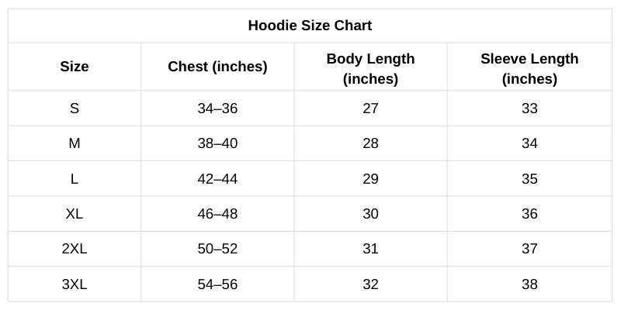
Task: Select the M size cell
Action: 75,143
